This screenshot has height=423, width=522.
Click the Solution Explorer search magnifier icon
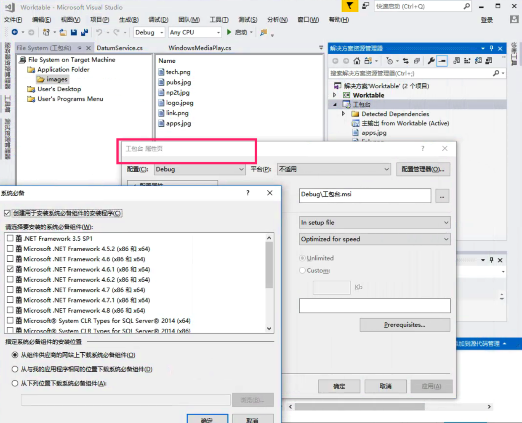click(496, 73)
